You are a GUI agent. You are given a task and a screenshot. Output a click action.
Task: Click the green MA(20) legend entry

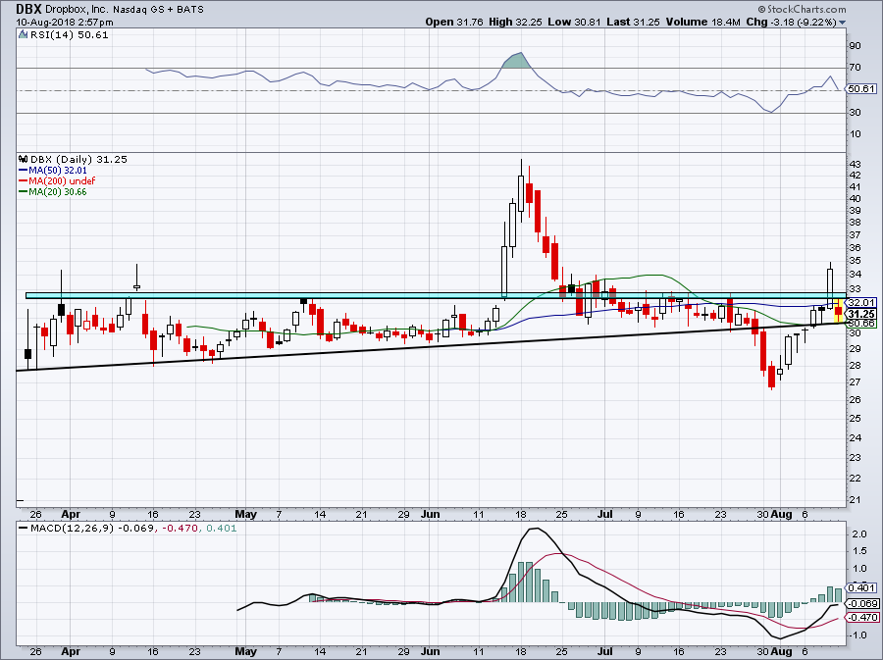pyautogui.click(x=57, y=190)
